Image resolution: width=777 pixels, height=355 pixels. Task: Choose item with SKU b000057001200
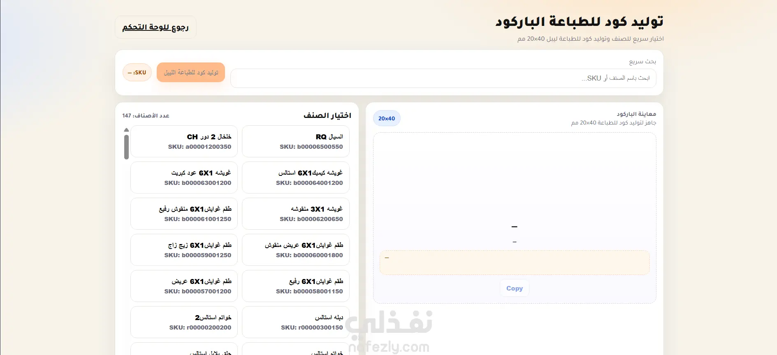pos(184,286)
